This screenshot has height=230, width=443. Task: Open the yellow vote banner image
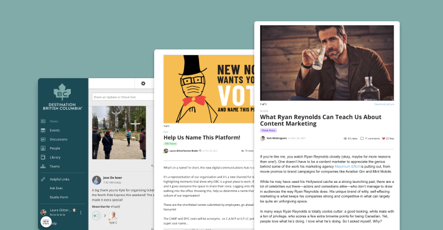pyautogui.click(x=209, y=89)
